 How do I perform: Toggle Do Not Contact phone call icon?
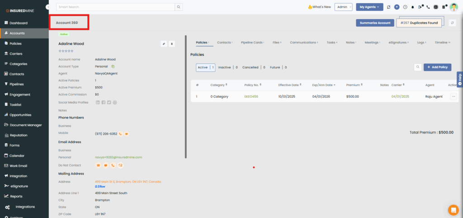click(113, 165)
